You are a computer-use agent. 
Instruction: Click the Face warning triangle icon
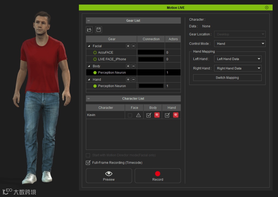pyautogui.click(x=138, y=115)
